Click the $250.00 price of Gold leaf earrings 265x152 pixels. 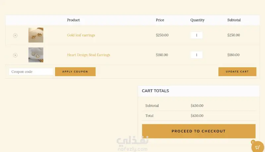pyautogui.click(x=162, y=35)
